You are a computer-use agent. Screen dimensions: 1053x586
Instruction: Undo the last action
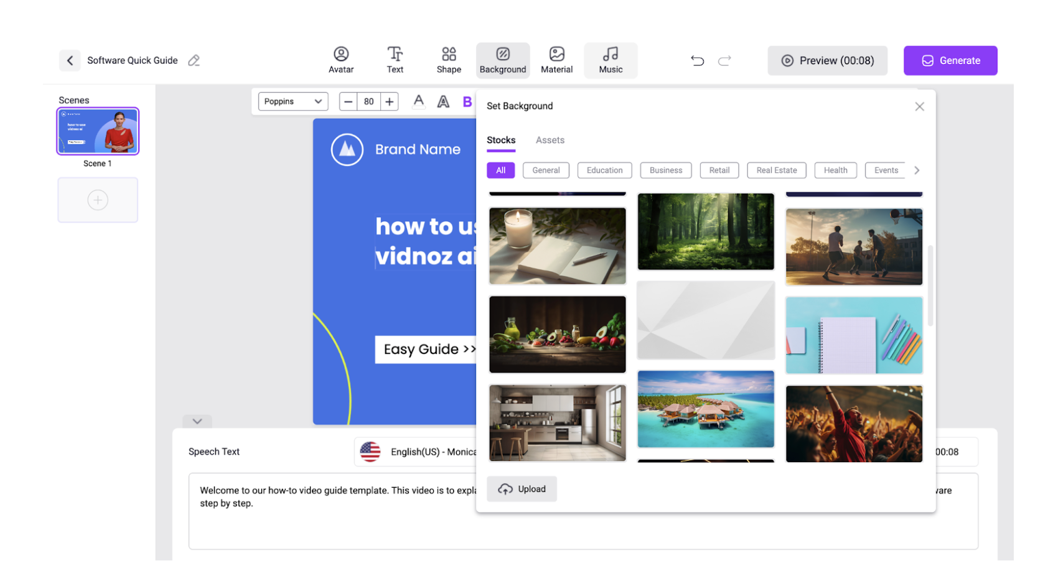tap(697, 60)
